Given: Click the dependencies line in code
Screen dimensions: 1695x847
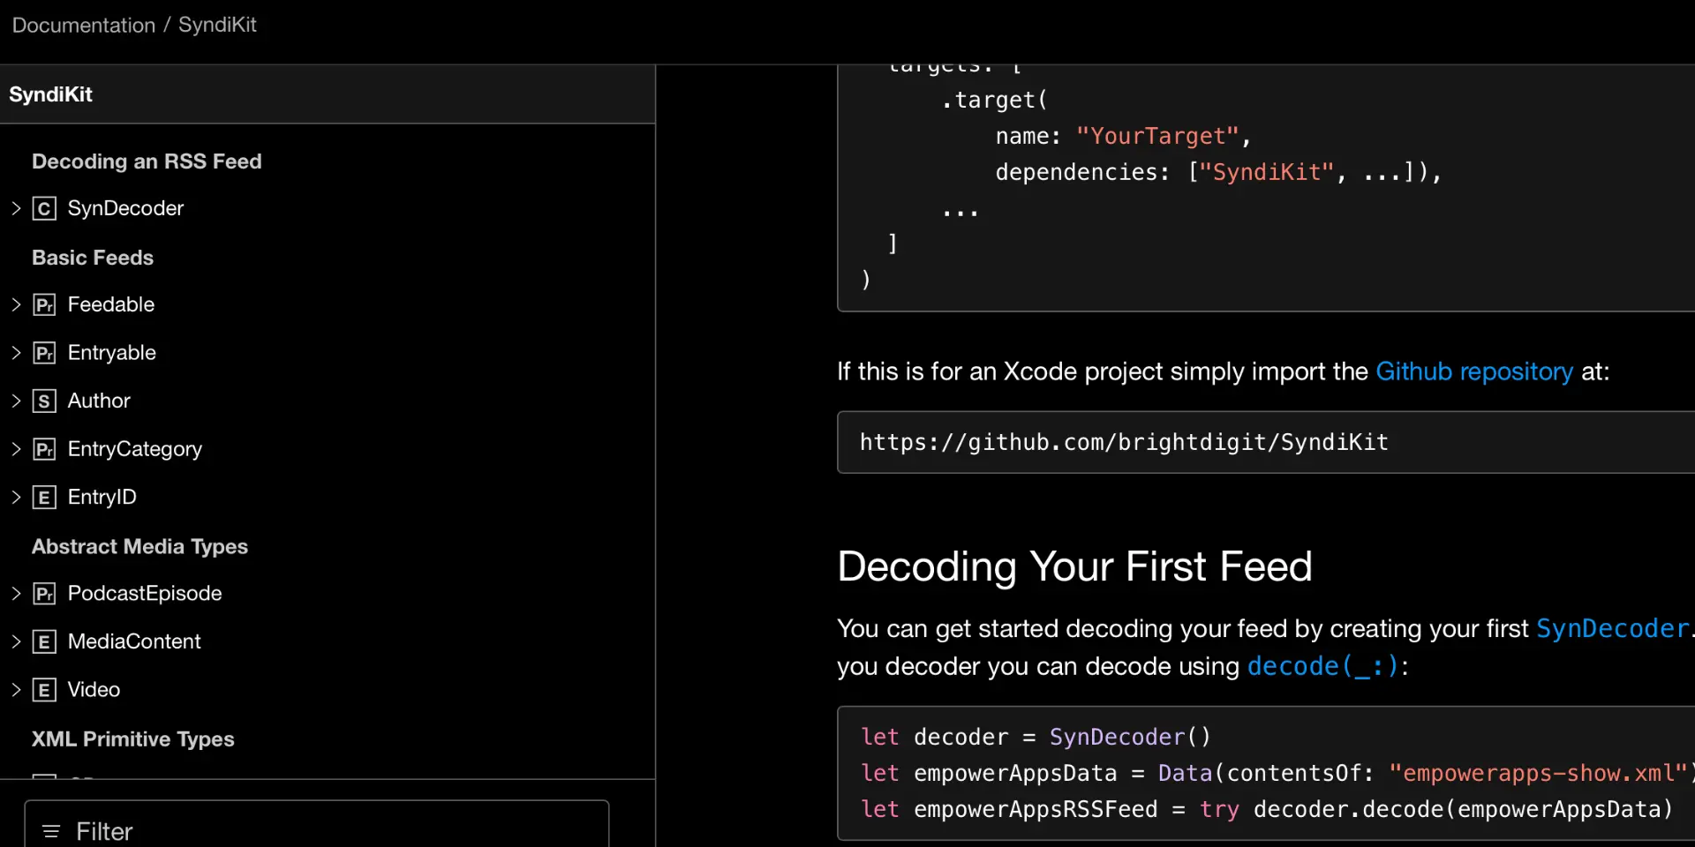Looking at the screenshot, I should [1218, 172].
